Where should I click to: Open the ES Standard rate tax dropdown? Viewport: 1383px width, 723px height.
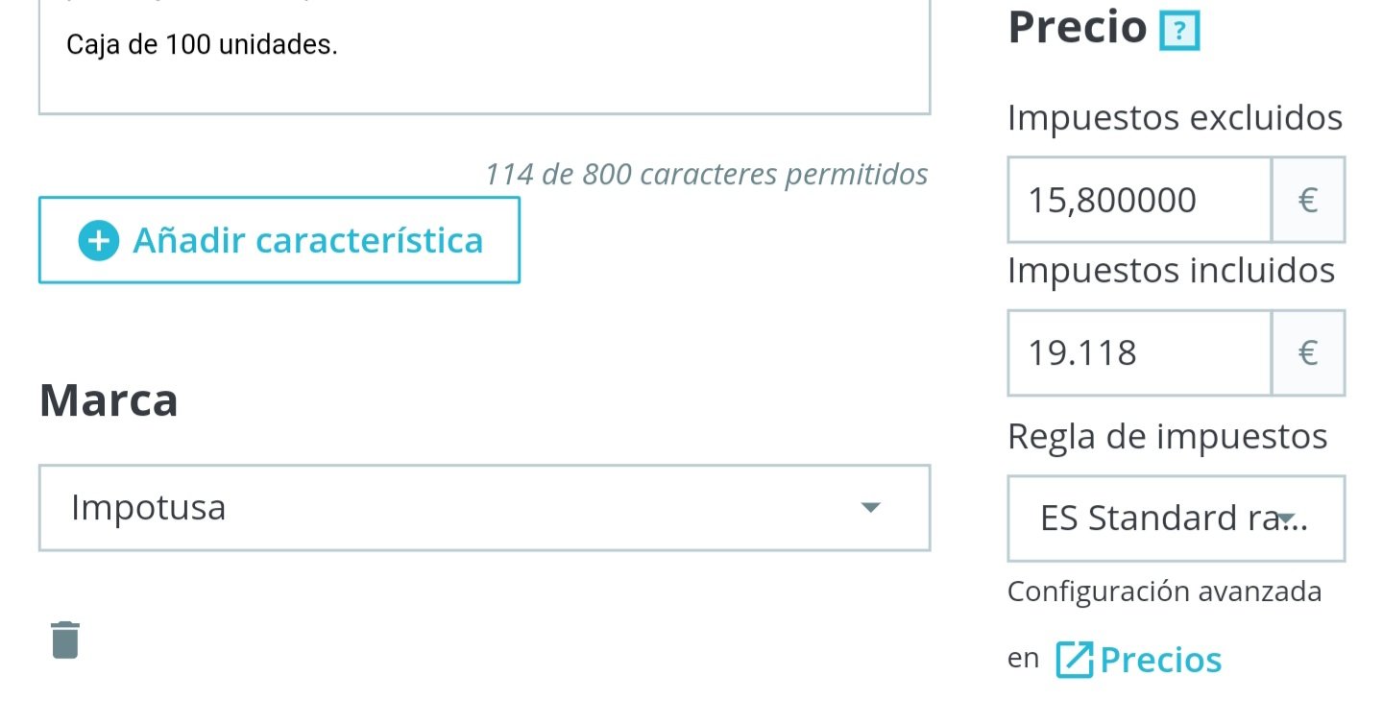tap(1162, 518)
